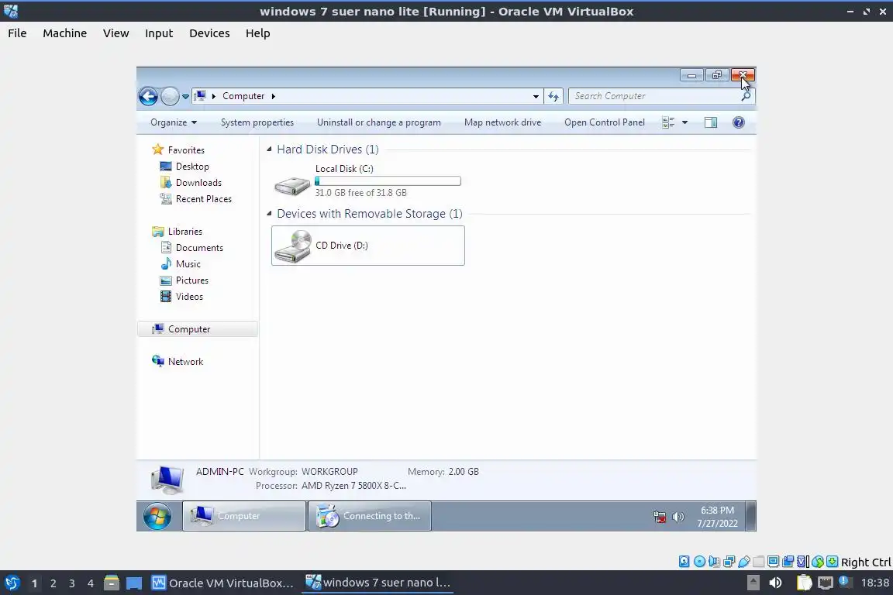Click the Explorer forward arrow button

[x=170, y=96]
